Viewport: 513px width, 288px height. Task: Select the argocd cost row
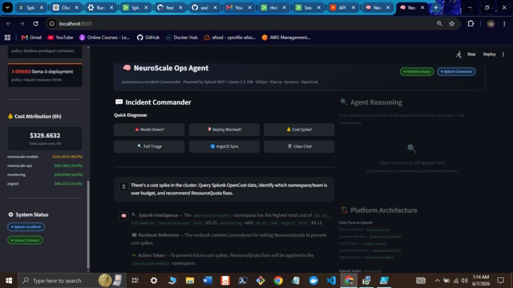(45, 184)
